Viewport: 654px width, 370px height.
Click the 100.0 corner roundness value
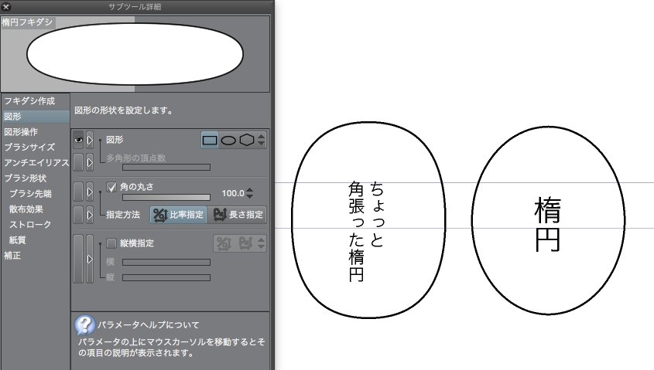tap(233, 193)
